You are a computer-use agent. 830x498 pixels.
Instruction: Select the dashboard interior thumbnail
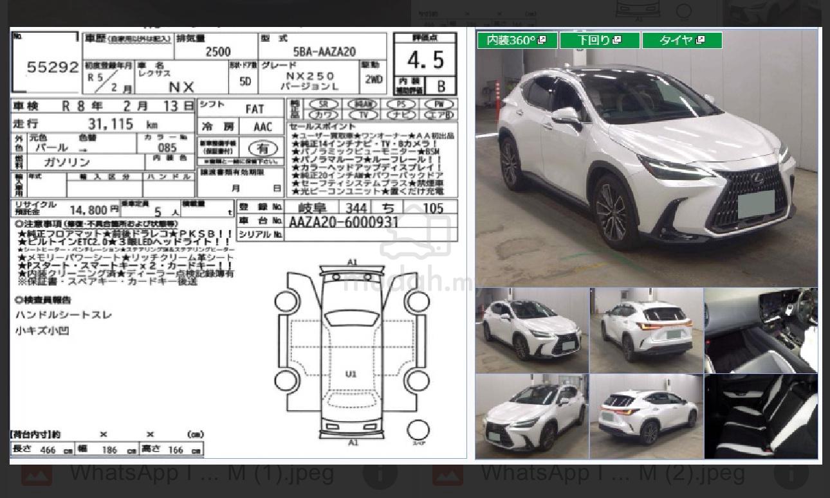(761, 330)
